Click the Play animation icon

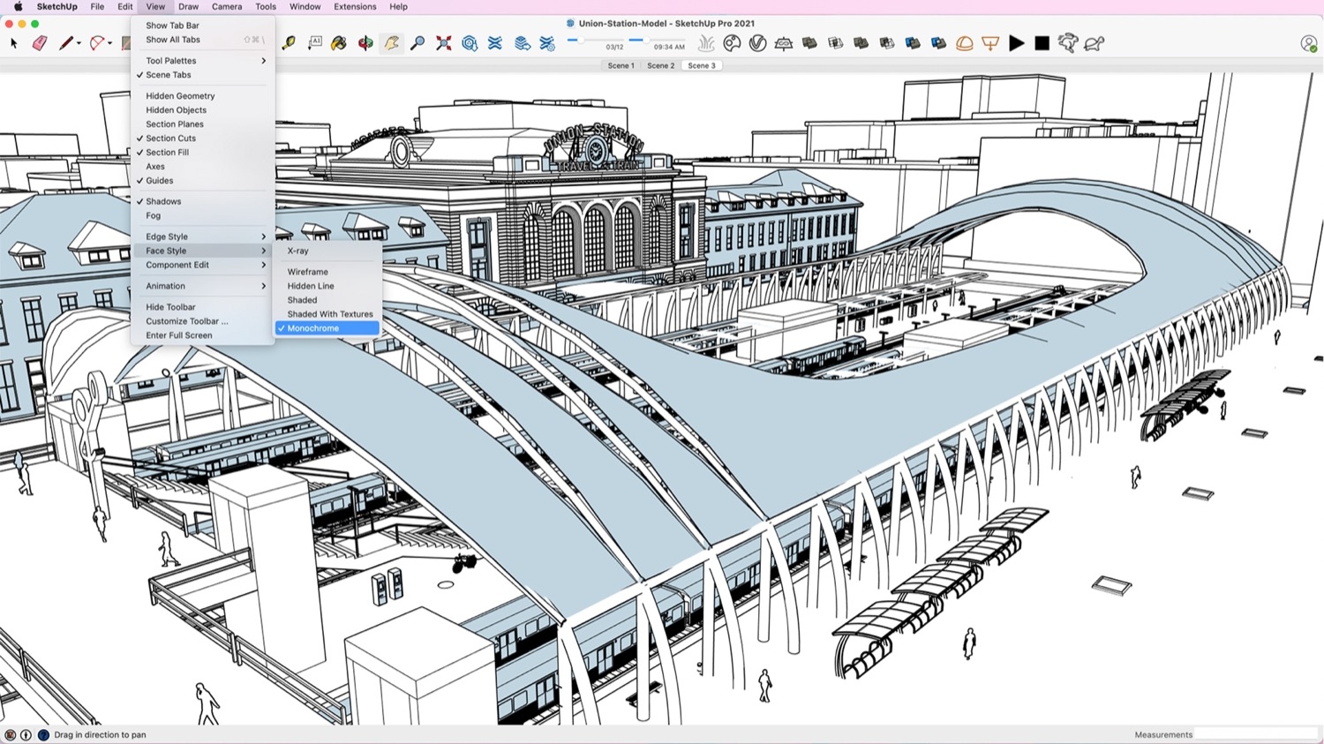1016,42
